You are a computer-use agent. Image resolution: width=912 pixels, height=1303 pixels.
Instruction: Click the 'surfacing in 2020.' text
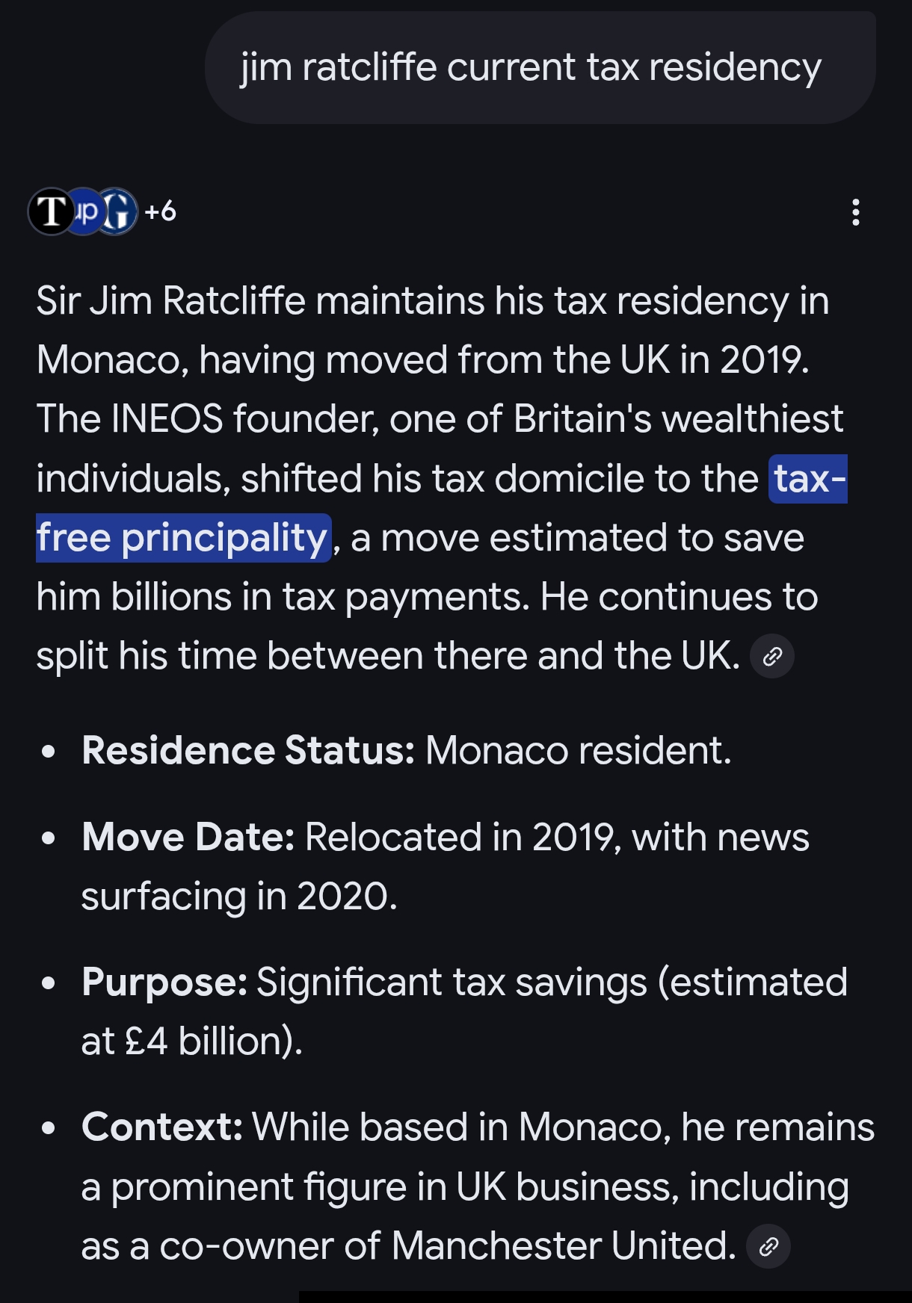[238, 897]
